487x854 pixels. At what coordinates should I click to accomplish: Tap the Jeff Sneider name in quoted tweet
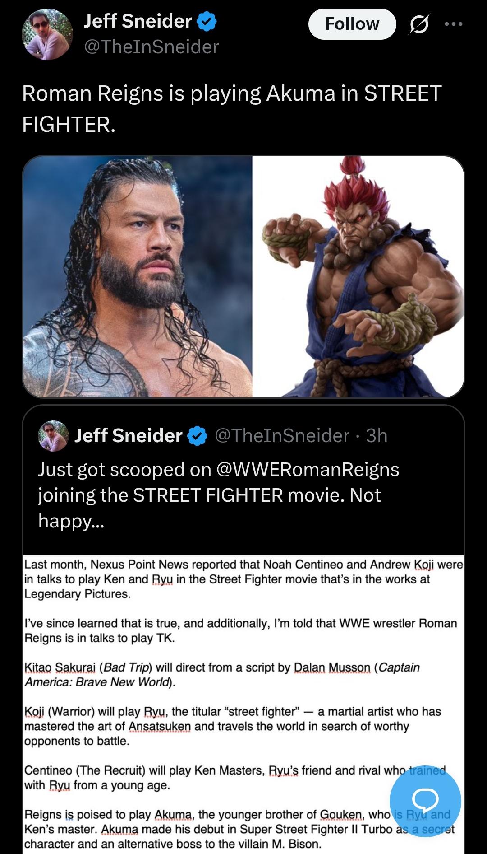tap(129, 435)
